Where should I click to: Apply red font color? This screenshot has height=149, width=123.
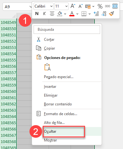pyautogui.click(x=72, y=14)
